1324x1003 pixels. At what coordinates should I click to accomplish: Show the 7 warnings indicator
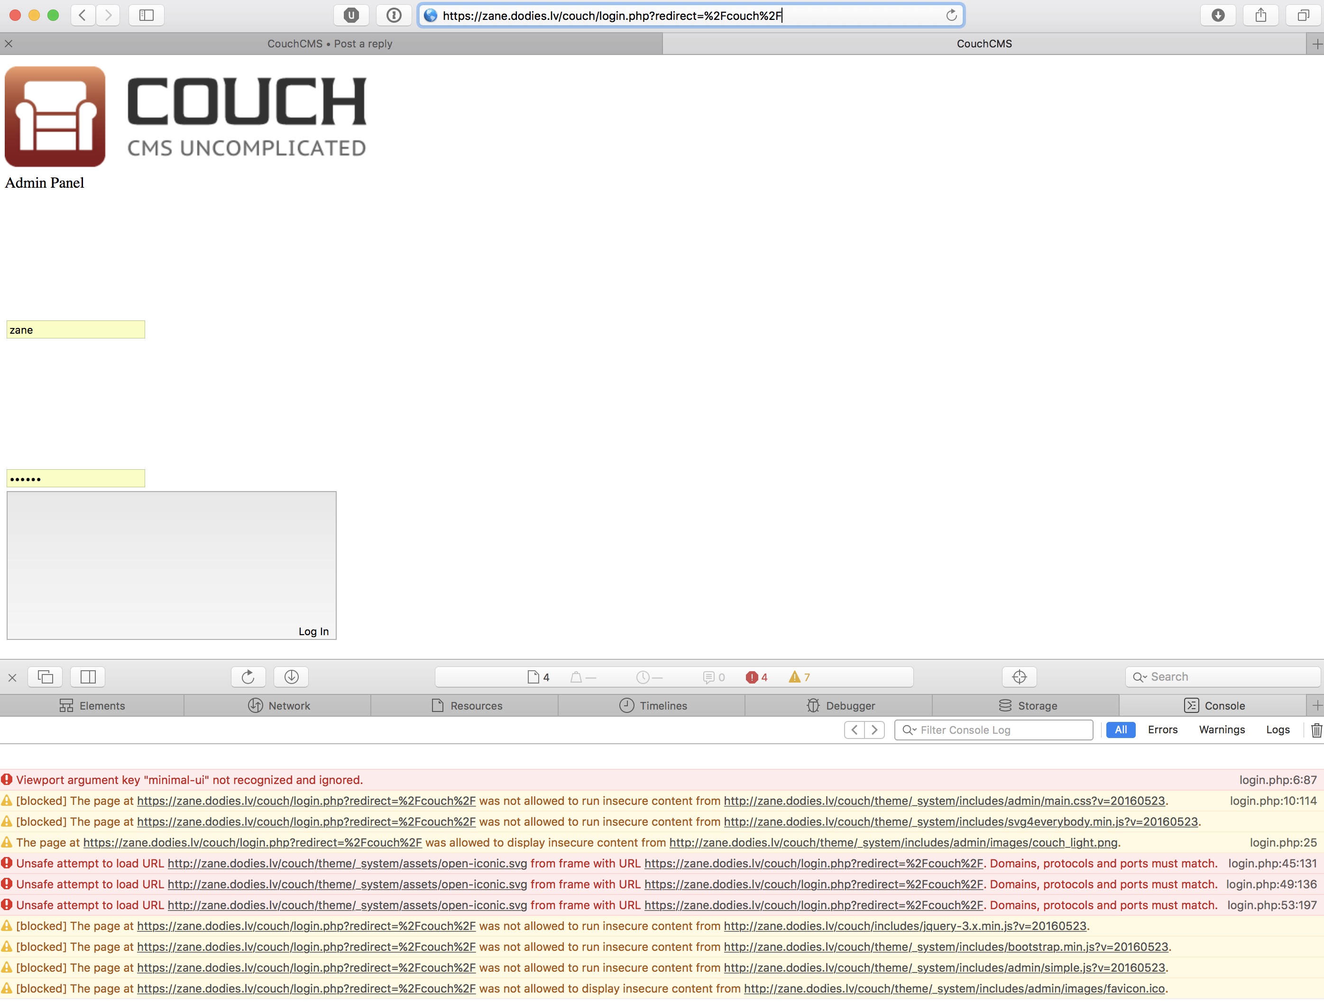(800, 677)
